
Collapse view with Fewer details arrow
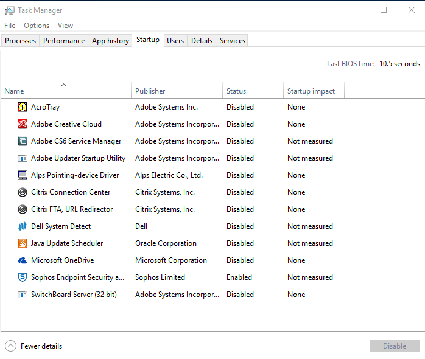(10, 346)
